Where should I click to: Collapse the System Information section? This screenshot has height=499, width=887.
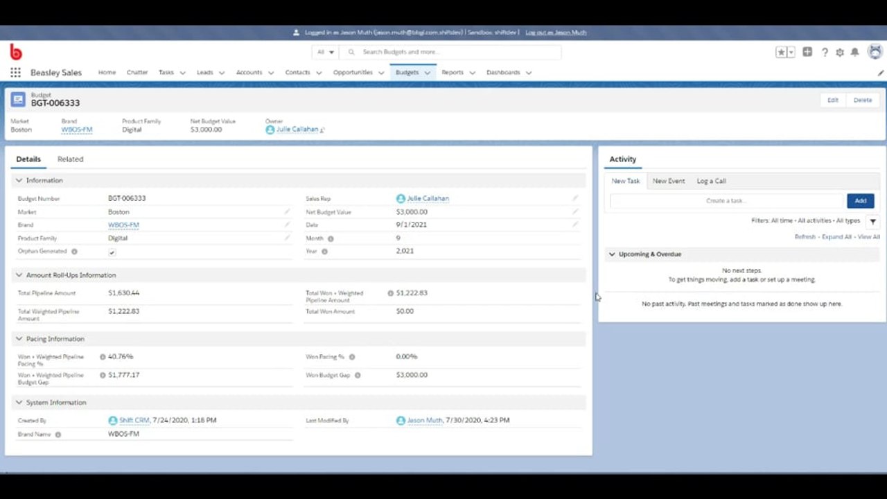(19, 403)
